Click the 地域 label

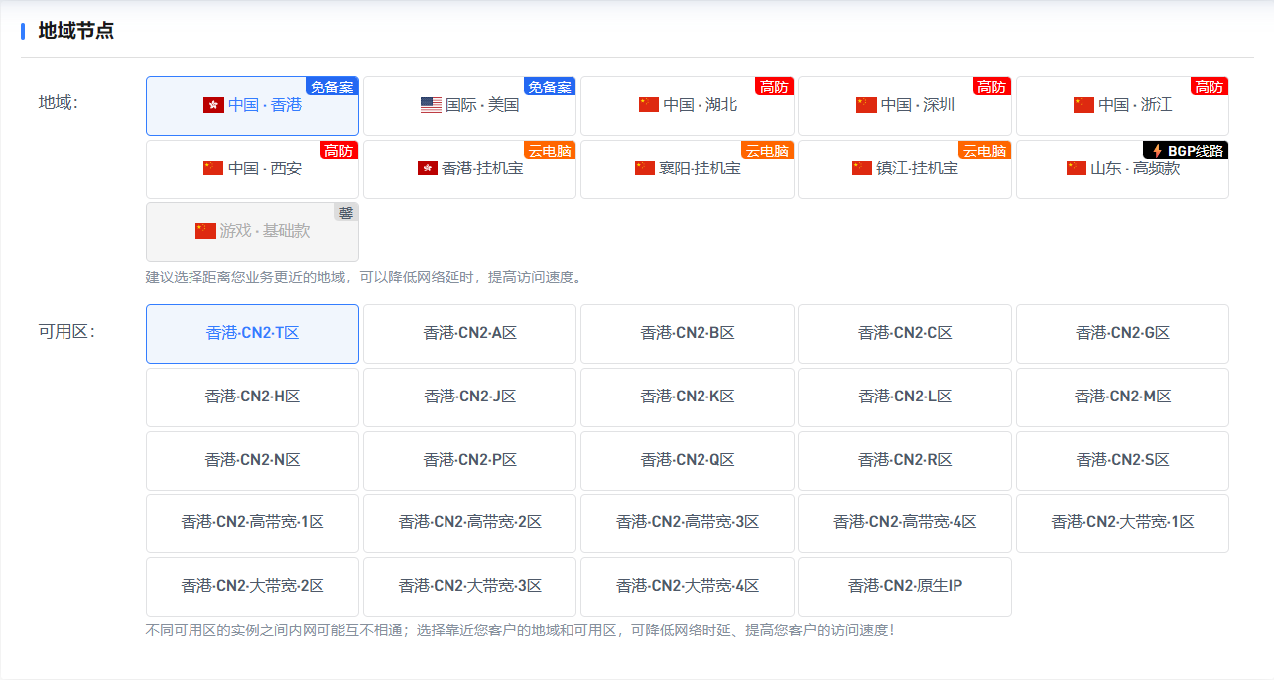click(x=58, y=103)
